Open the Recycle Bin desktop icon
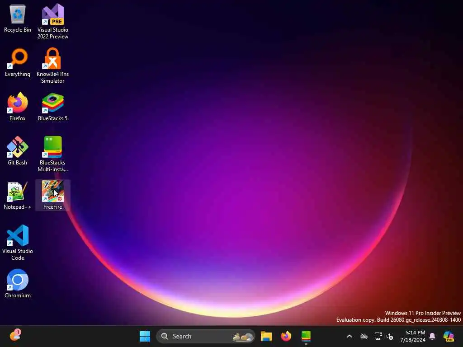Viewport: 463px width, 347px height. point(18,18)
